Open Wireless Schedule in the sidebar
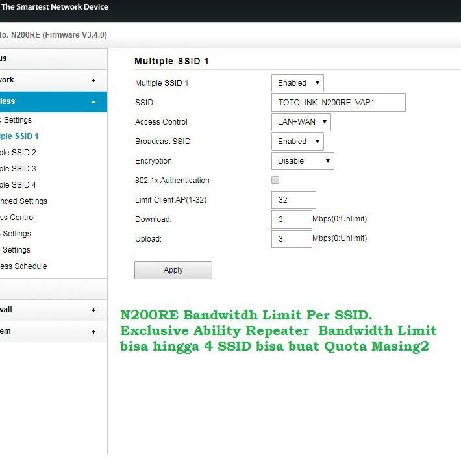The height and width of the screenshot is (461, 461). pos(23,266)
